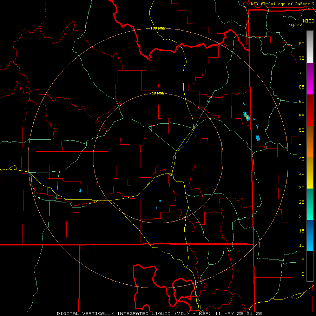This screenshot has width=316, height=316.
Task: Click the 0 value on the legend
Action: coord(303,274)
